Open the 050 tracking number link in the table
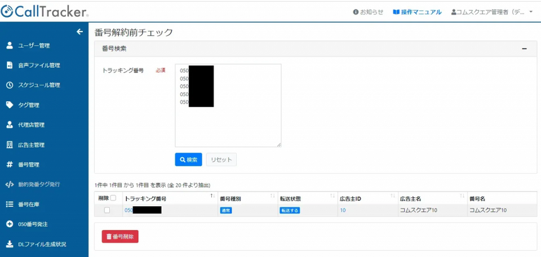The width and height of the screenshot is (541, 257). [143, 210]
